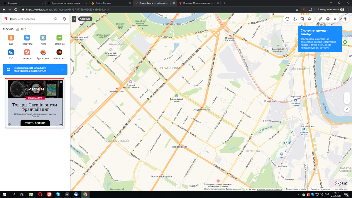Select the Mastercard icon
352x198 pixels.
coord(59,52)
